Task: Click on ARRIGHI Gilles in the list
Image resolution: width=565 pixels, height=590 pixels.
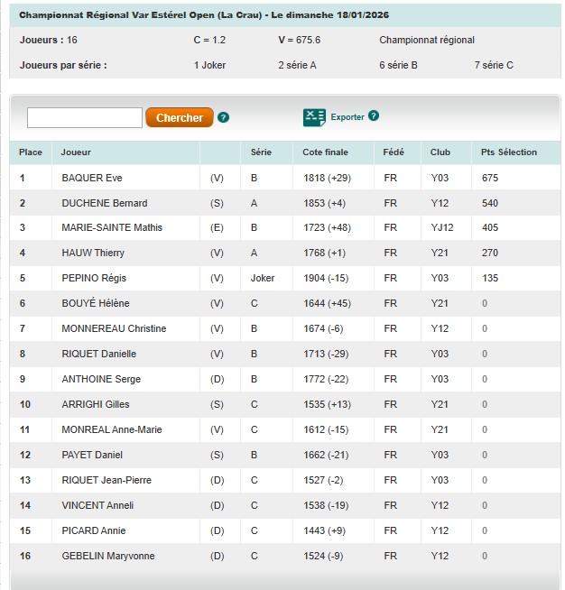Action: (95, 404)
